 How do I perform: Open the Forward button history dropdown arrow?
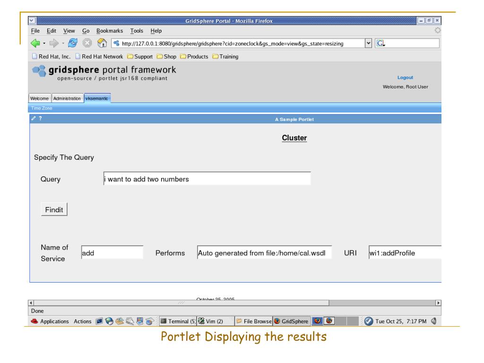63,43
